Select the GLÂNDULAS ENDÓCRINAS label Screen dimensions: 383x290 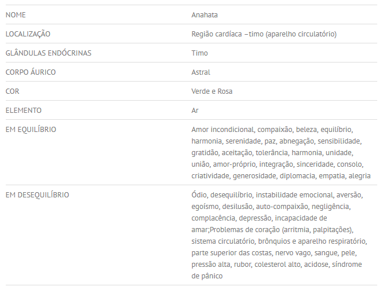(x=48, y=53)
